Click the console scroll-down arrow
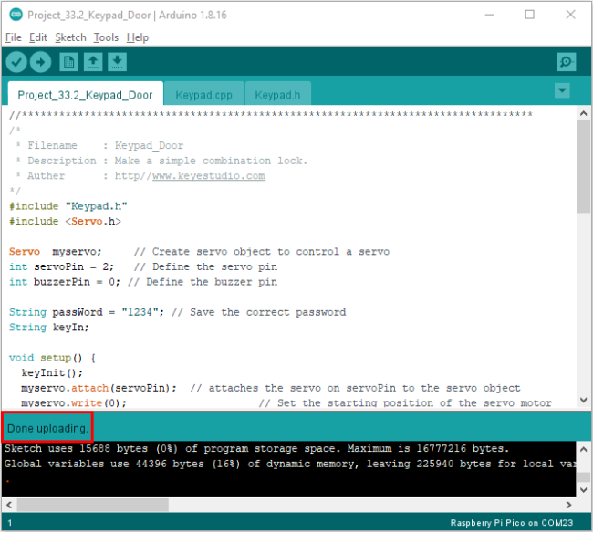 coord(584,490)
